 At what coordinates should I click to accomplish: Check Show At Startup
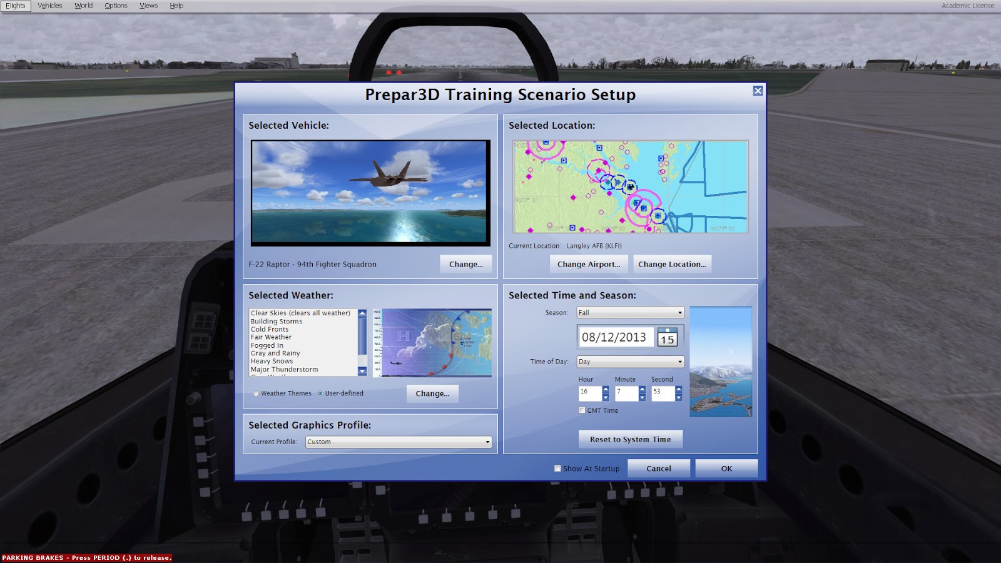[x=556, y=468]
